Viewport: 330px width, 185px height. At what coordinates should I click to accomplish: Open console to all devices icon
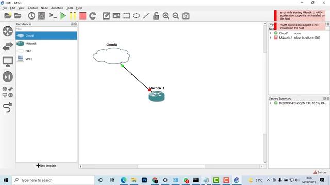tap(53, 16)
